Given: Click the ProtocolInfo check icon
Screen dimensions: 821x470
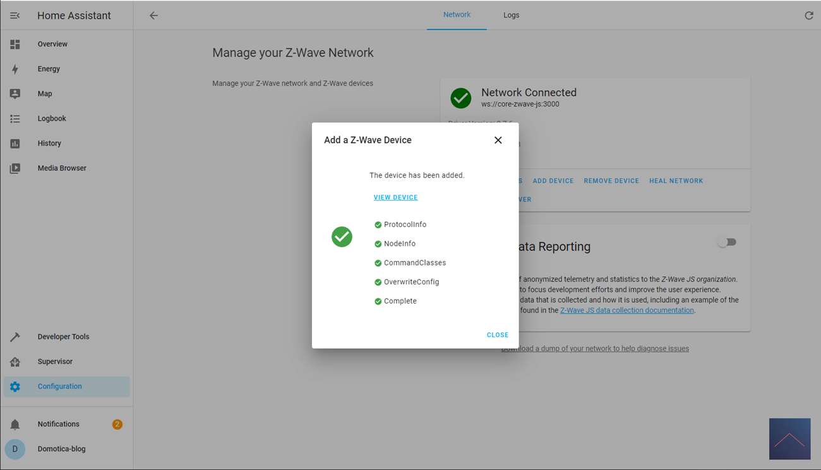Looking at the screenshot, I should click(x=378, y=225).
